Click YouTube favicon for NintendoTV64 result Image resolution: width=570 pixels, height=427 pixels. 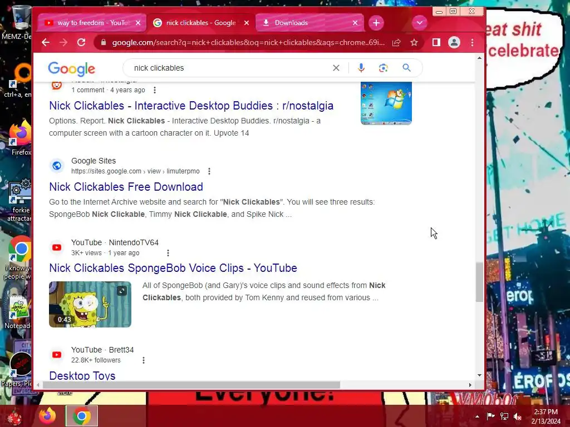tap(57, 247)
